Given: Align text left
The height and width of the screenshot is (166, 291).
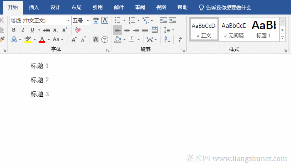Looking at the screenshot, I should pos(118,30).
